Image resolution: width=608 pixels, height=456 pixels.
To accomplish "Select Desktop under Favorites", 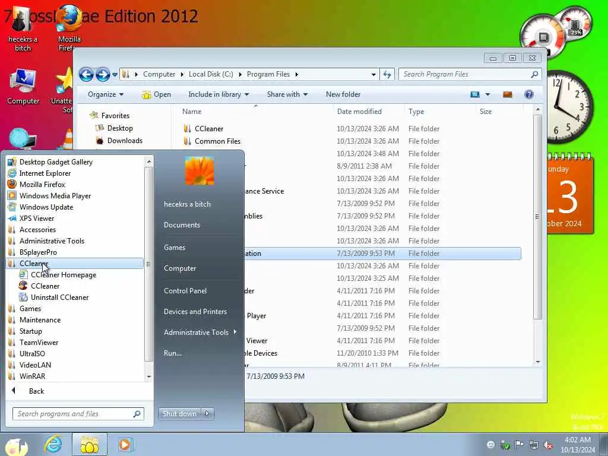I will click(x=120, y=128).
